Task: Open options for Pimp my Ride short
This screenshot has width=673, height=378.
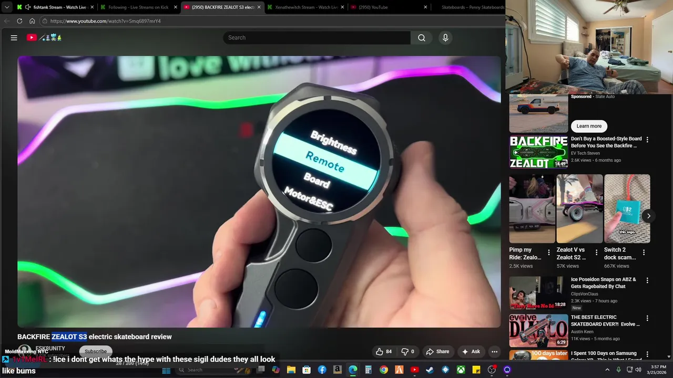Action: pyautogui.click(x=549, y=253)
